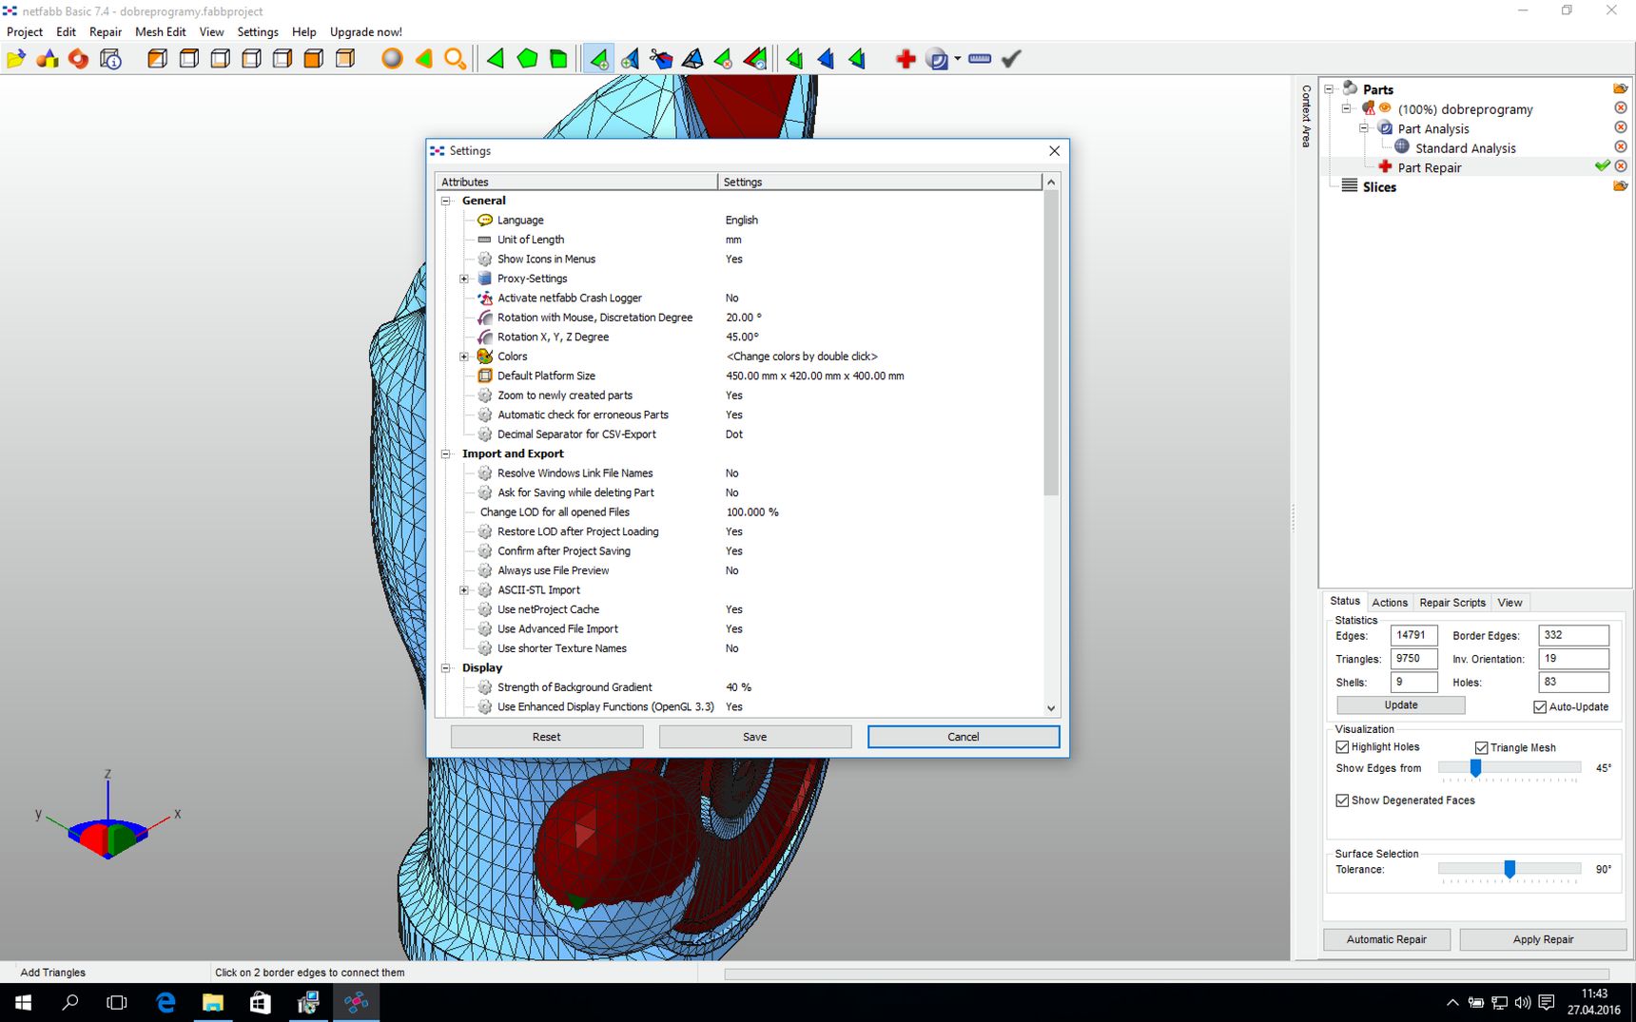Screen dimensions: 1636x1022
Task: Click the highlighted Add Triangles tool icon
Action: point(598,59)
